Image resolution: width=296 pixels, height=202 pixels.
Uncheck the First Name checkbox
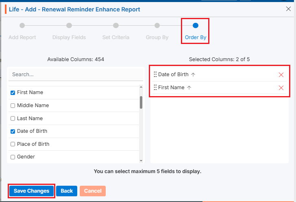(x=13, y=92)
